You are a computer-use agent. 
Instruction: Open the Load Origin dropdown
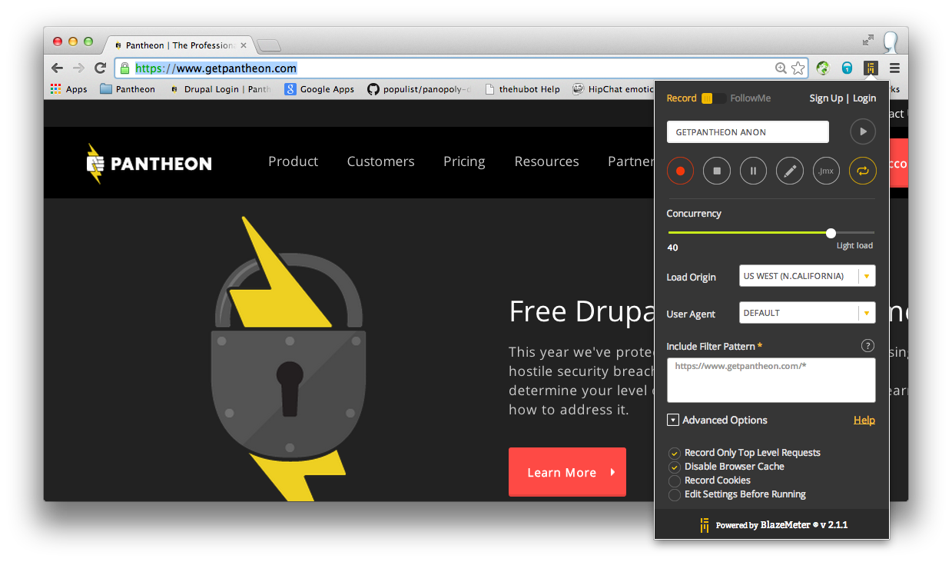click(807, 276)
